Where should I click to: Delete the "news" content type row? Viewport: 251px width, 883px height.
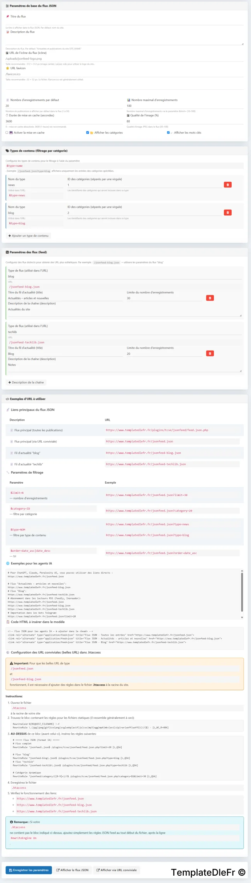pyautogui.click(x=227, y=185)
